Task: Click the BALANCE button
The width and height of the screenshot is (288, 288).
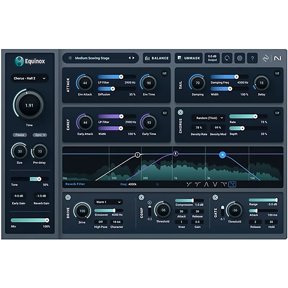Action: tap(157, 58)
